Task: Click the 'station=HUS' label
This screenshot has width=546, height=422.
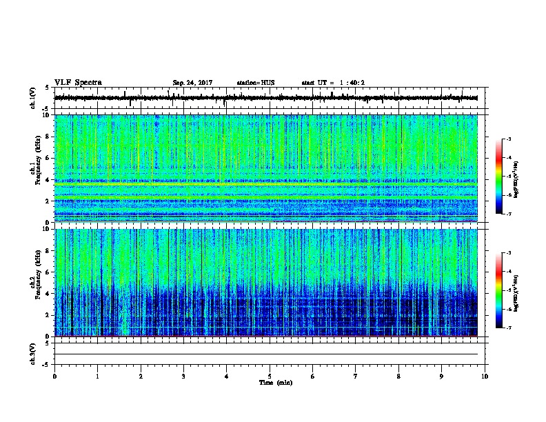Action: (256, 83)
